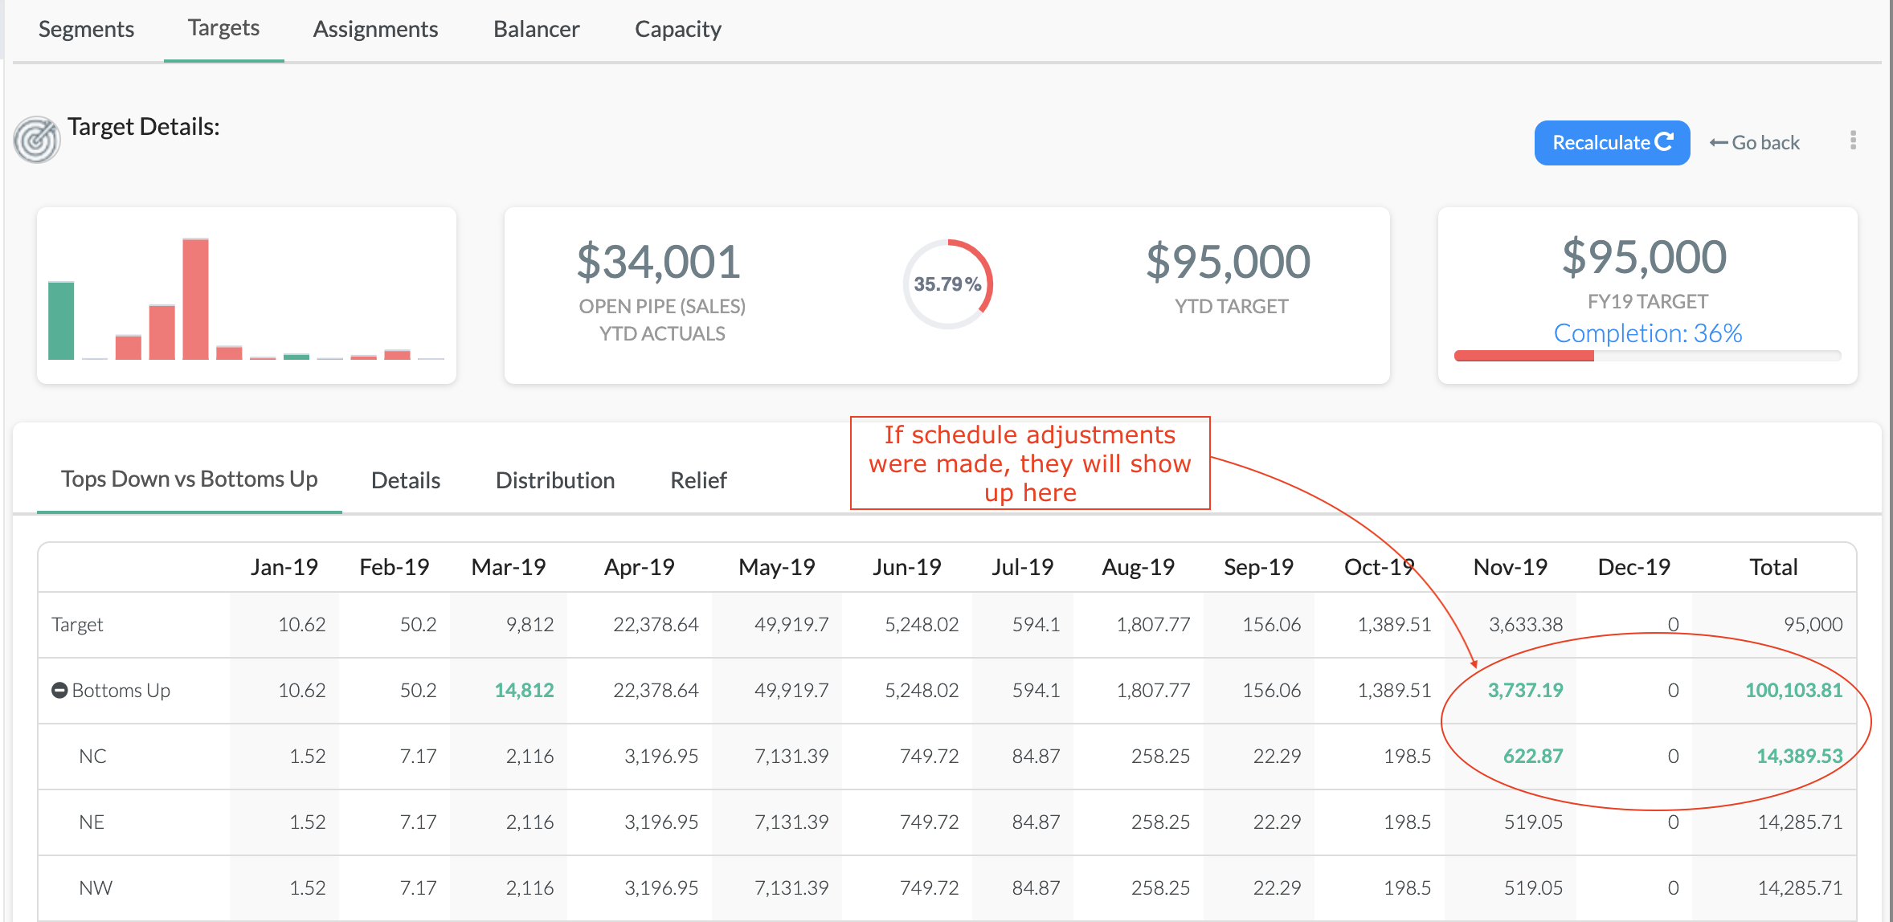Viewport: 1893px width, 922px height.
Task: Click green 14,812 Bottoms Up Mar-19 cell
Action: [x=524, y=690]
